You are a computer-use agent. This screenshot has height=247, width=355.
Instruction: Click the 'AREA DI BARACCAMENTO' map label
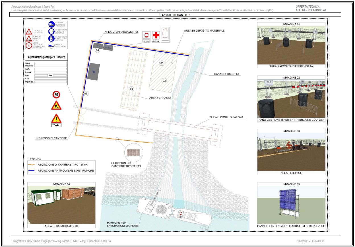click(121, 32)
